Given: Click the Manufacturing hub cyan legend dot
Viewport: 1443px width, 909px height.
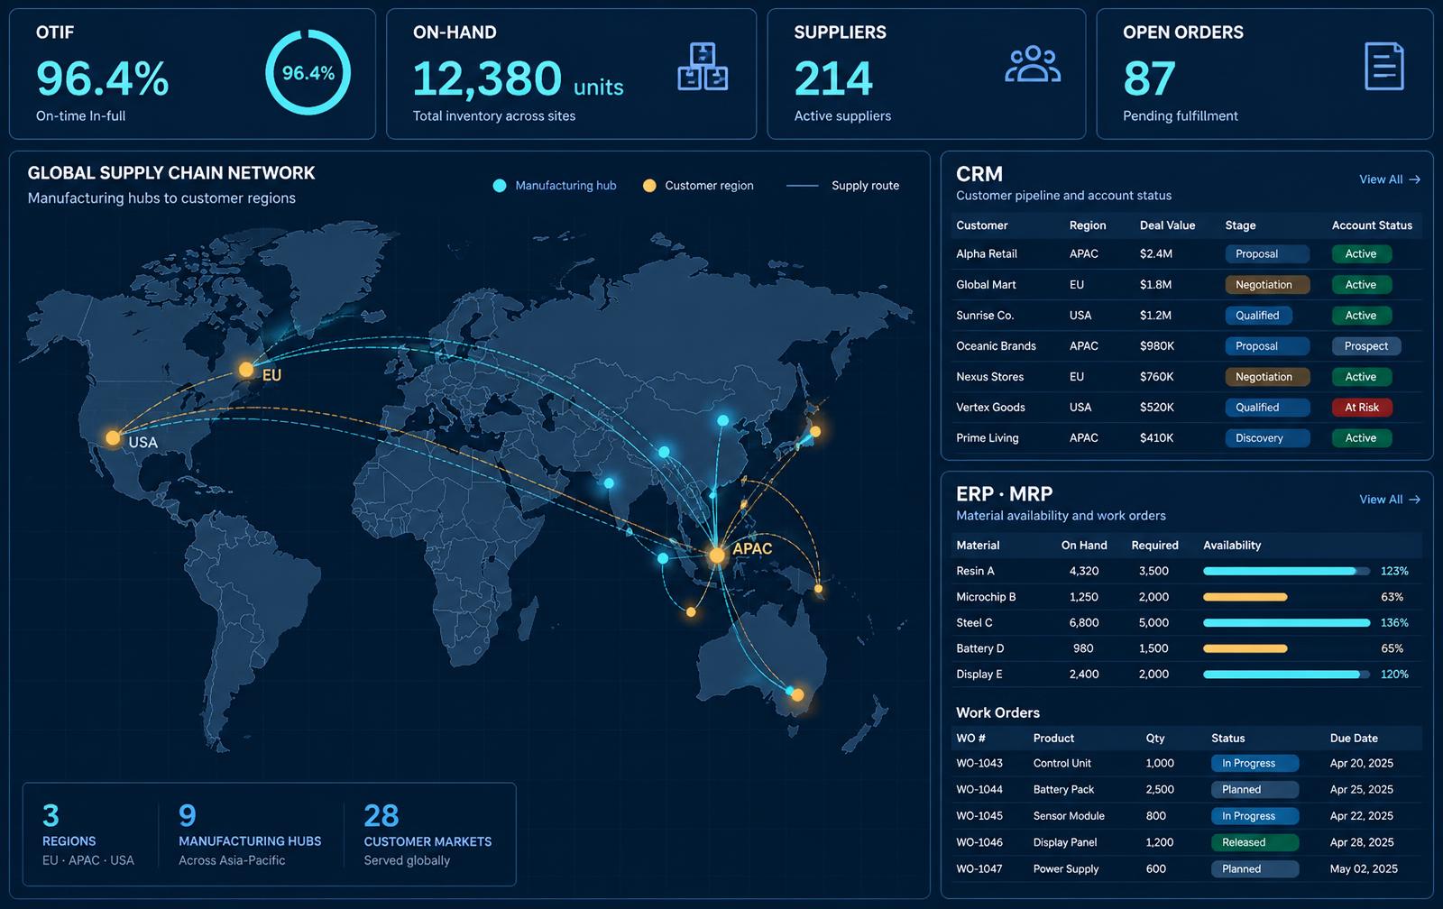Looking at the screenshot, I should (500, 186).
